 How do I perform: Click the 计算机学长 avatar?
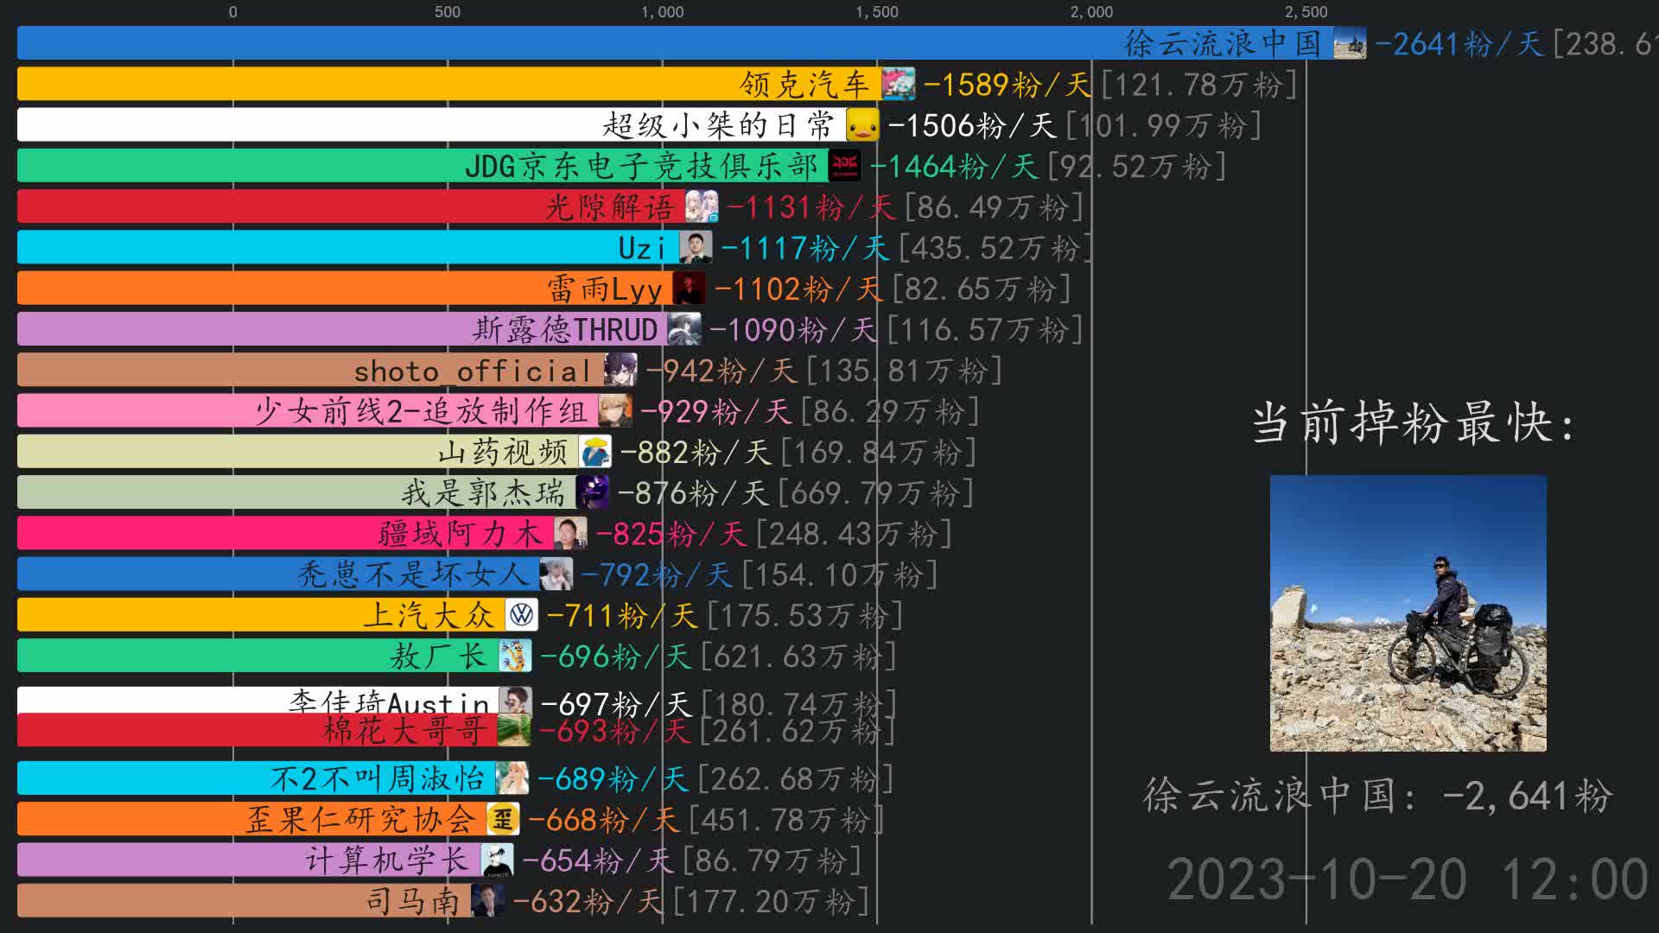(497, 860)
